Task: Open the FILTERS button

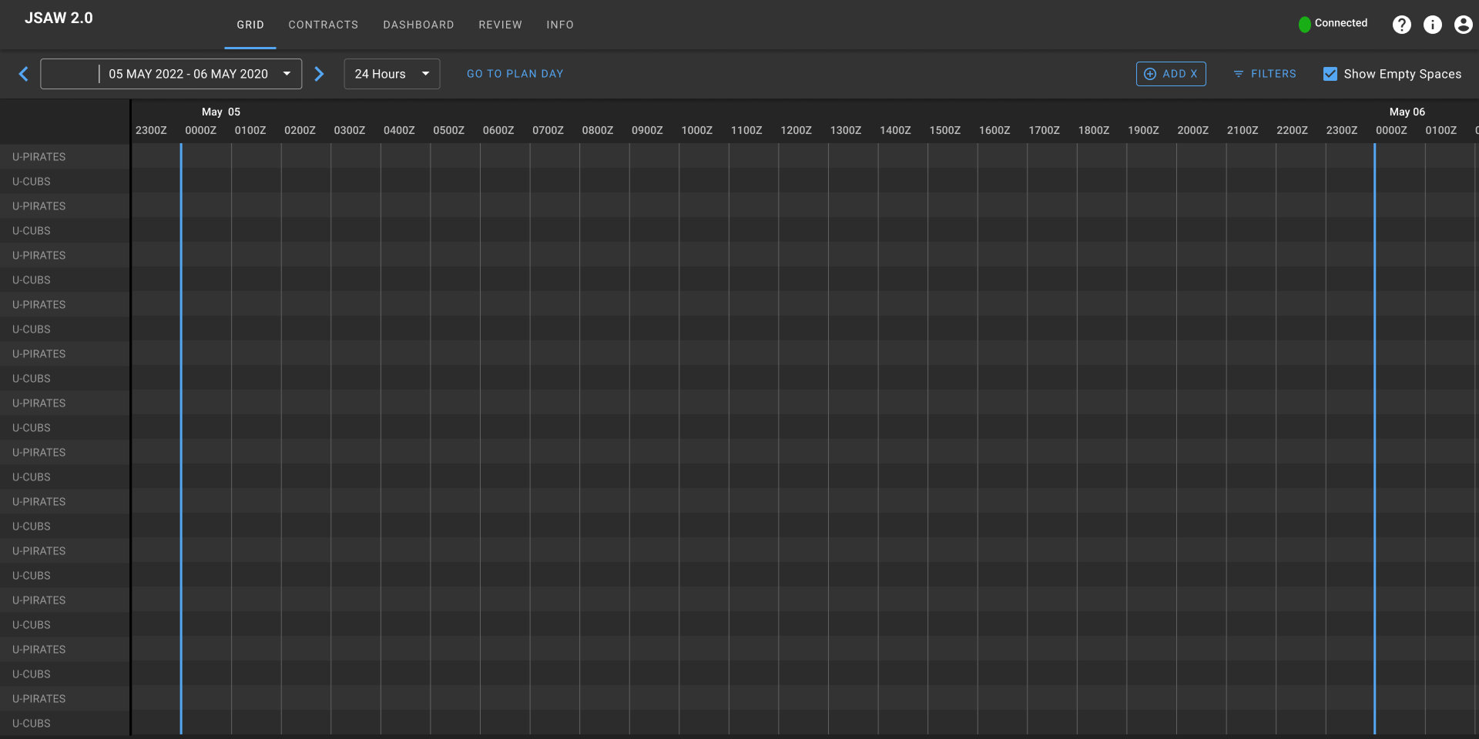Action: pyautogui.click(x=1265, y=74)
